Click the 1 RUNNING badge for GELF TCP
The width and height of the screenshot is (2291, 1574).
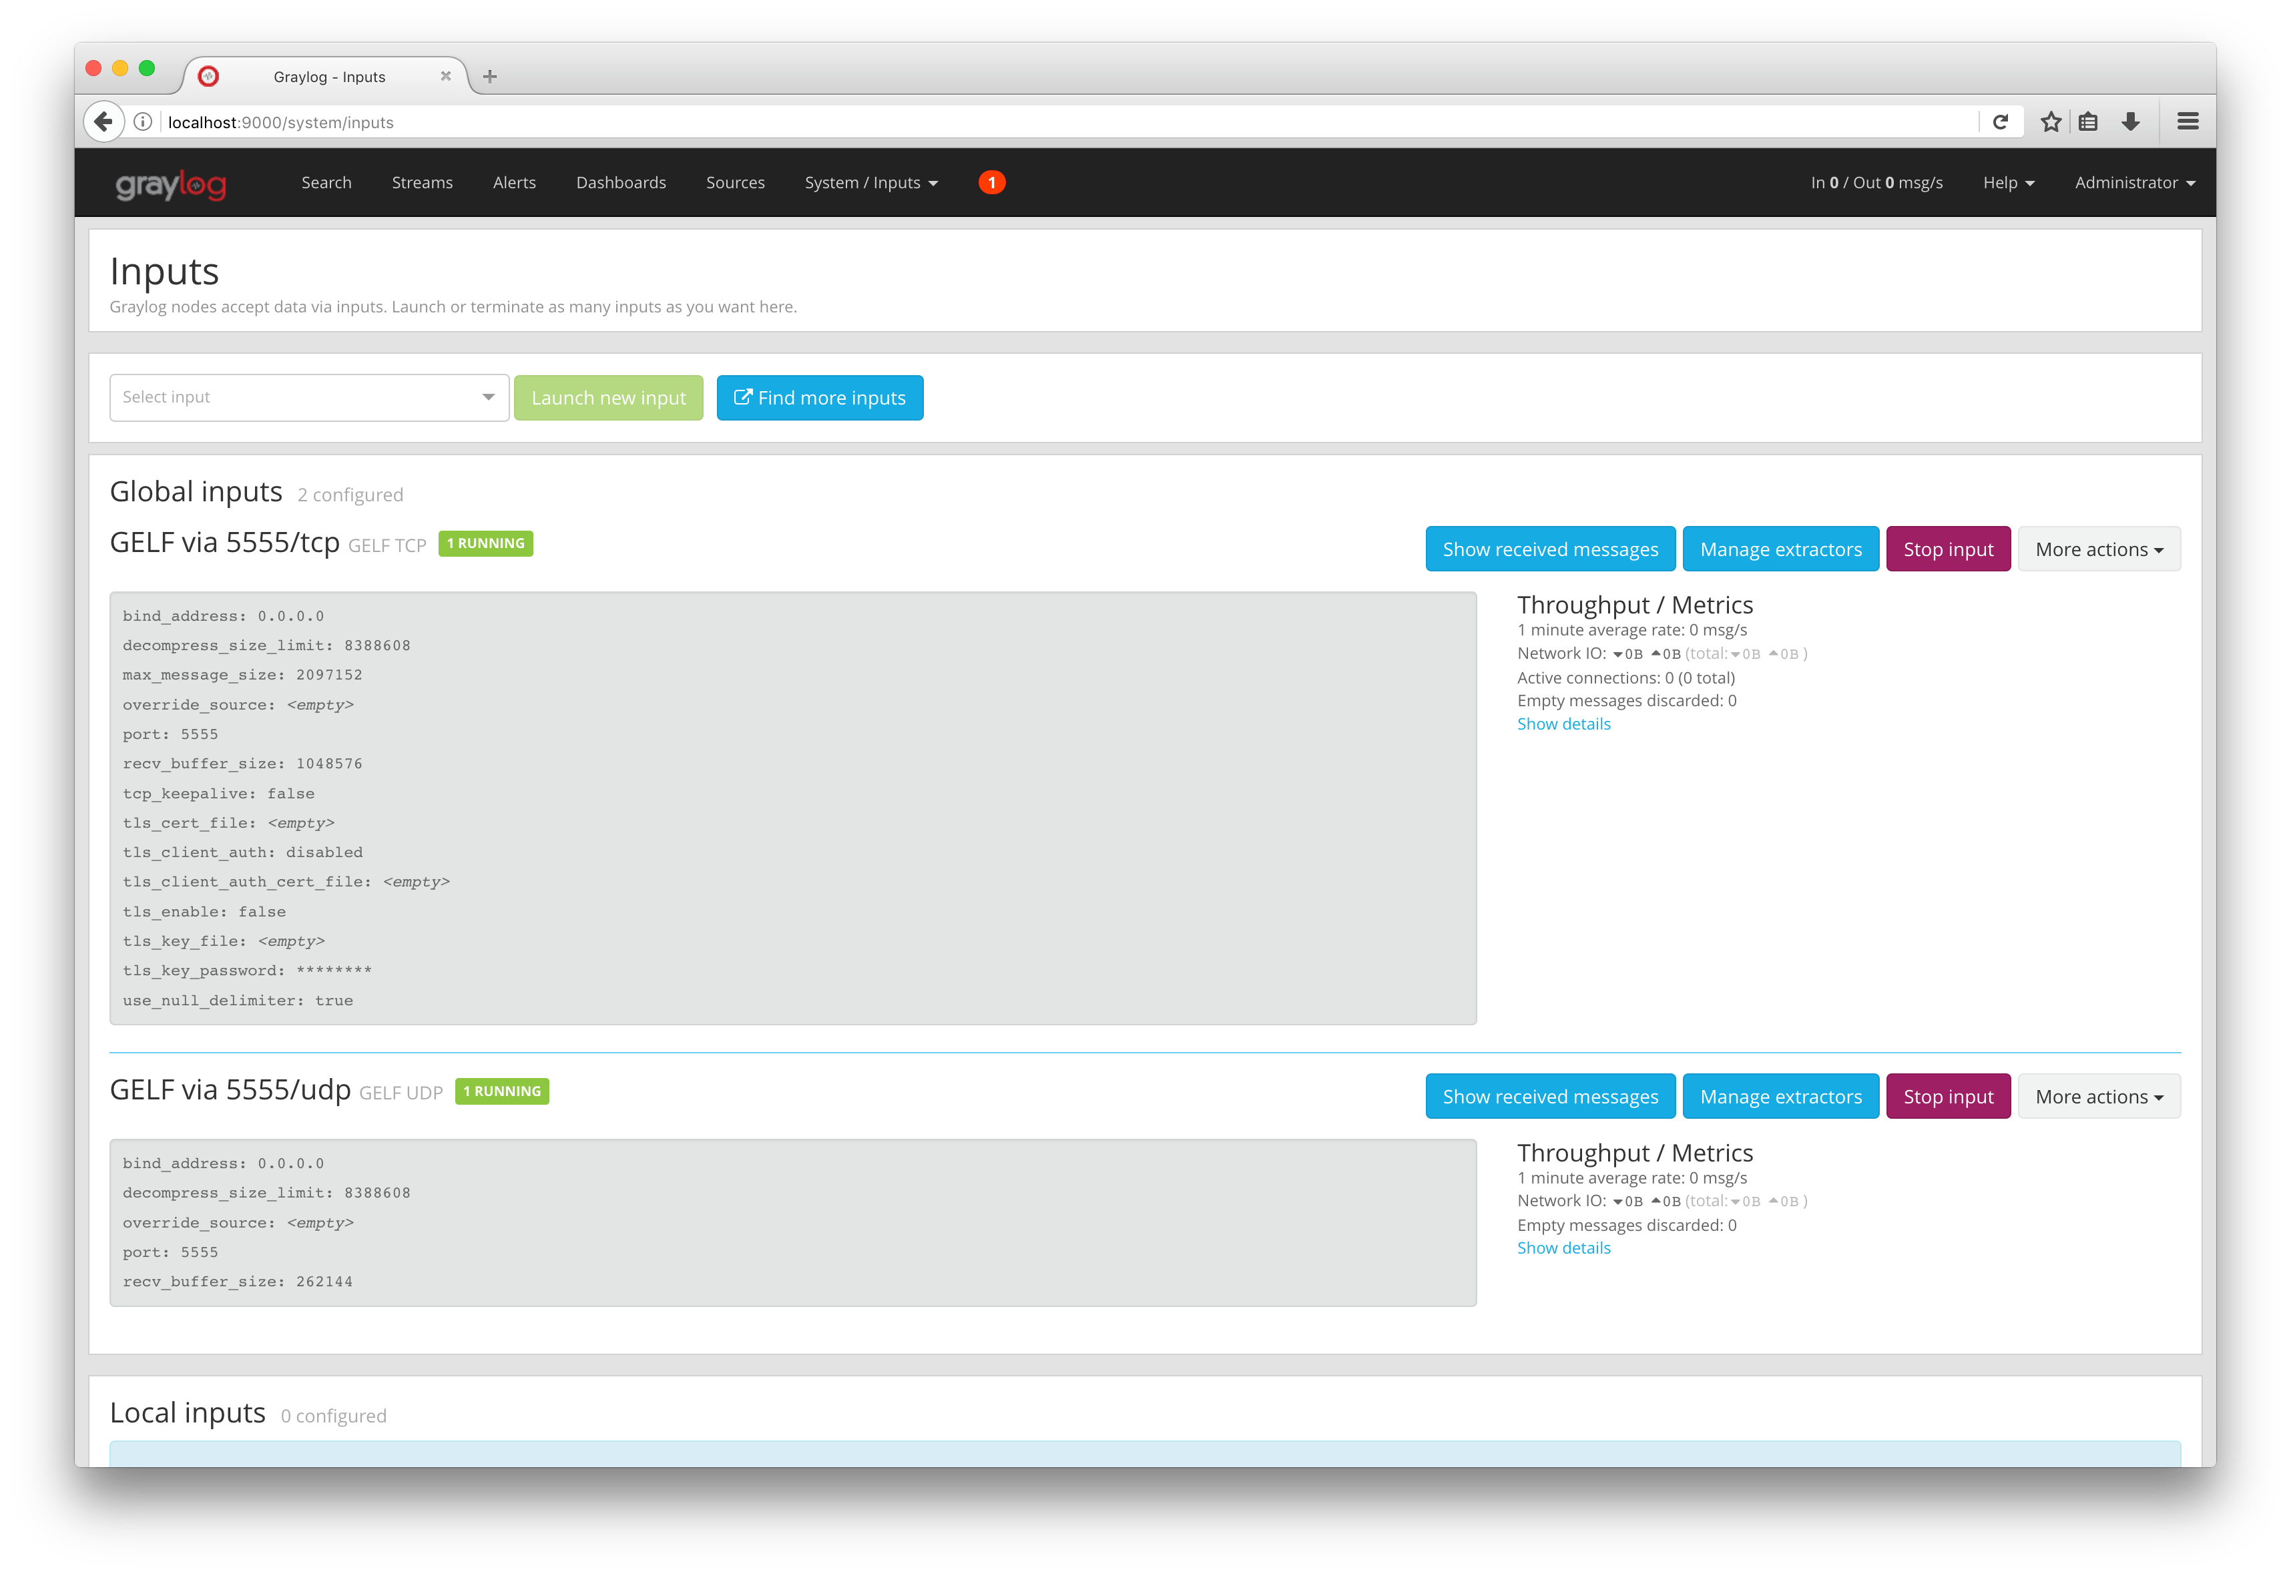[x=486, y=543]
